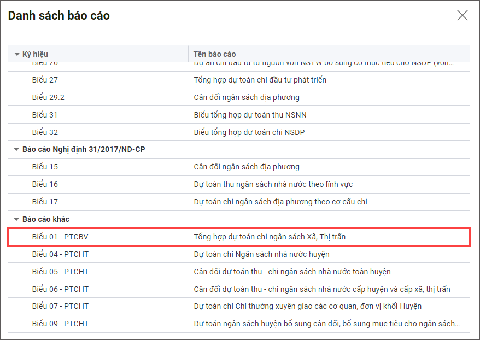Click Dự toán chi Ngân sách nhà nước huyện
The width and height of the screenshot is (480, 340).
click(261, 254)
